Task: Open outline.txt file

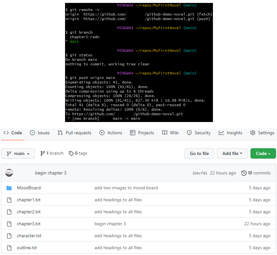Action: click(x=27, y=248)
